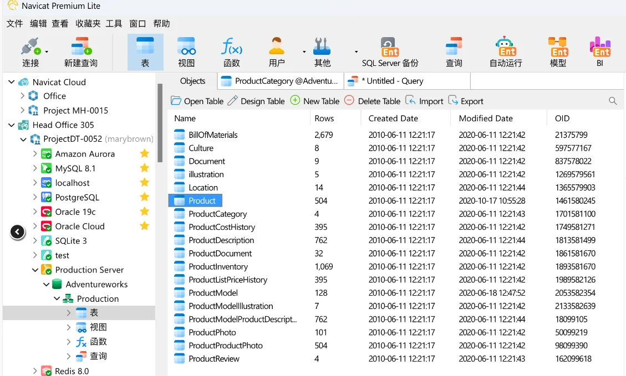Click the sidebar collapse arrow button

click(x=18, y=232)
